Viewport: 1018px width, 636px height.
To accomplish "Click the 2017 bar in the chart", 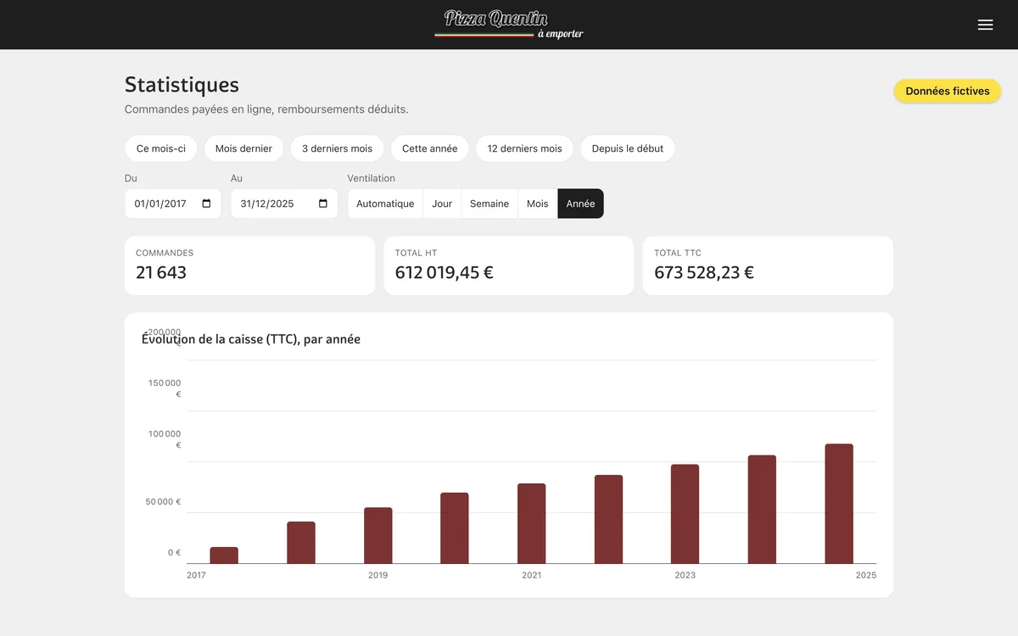I will pos(224,555).
